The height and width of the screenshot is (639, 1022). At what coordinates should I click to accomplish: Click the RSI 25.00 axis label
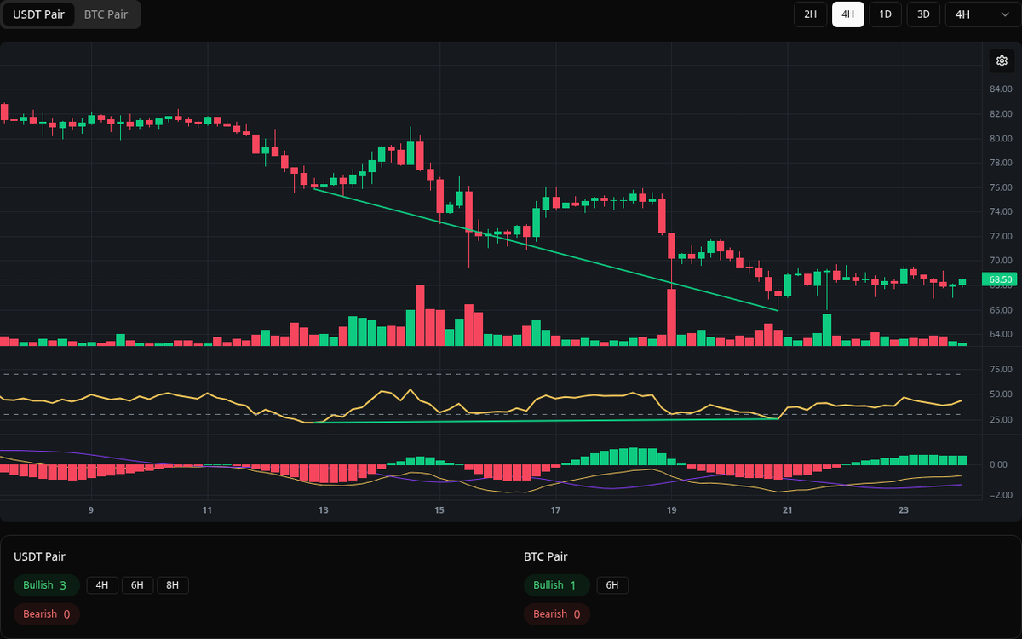[1000, 420]
